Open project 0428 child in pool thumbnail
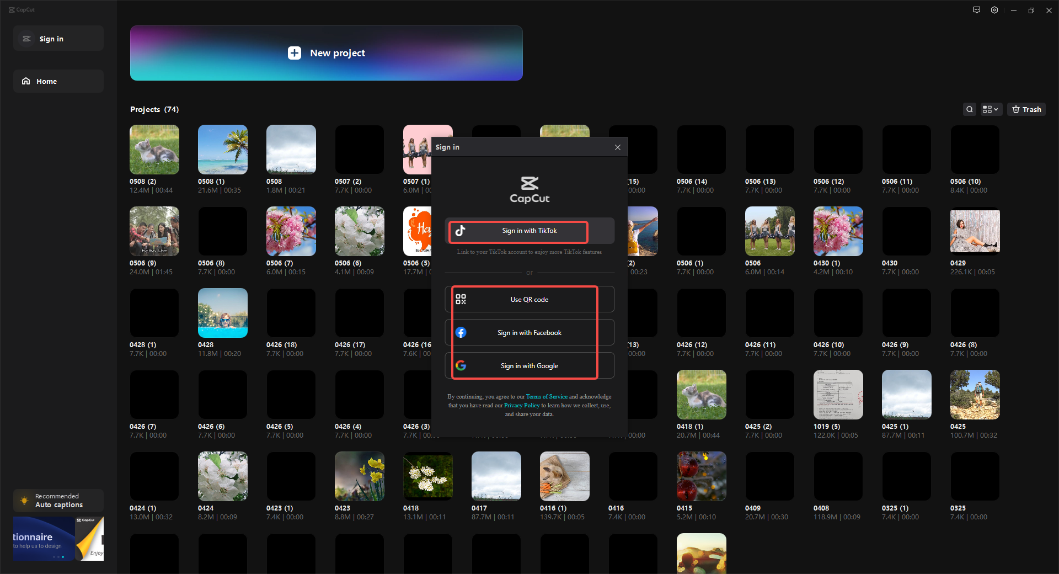The image size is (1059, 574). click(223, 313)
